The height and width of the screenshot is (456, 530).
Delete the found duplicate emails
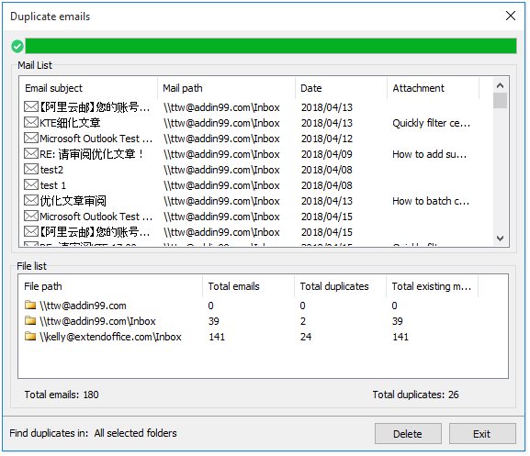point(408,434)
